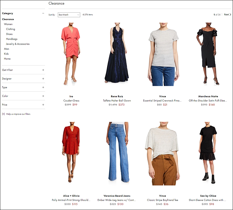Expand the Type filter

point(43,87)
